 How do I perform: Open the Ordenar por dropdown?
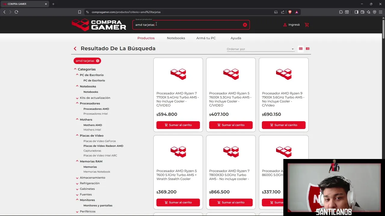coord(260,49)
